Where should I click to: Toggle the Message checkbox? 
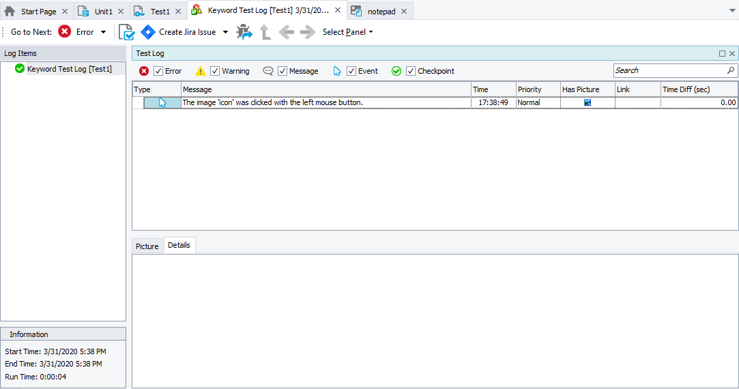click(282, 71)
